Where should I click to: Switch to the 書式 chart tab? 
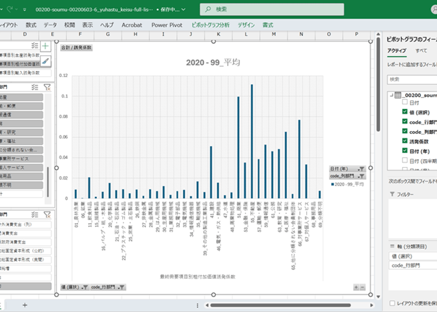click(x=268, y=25)
